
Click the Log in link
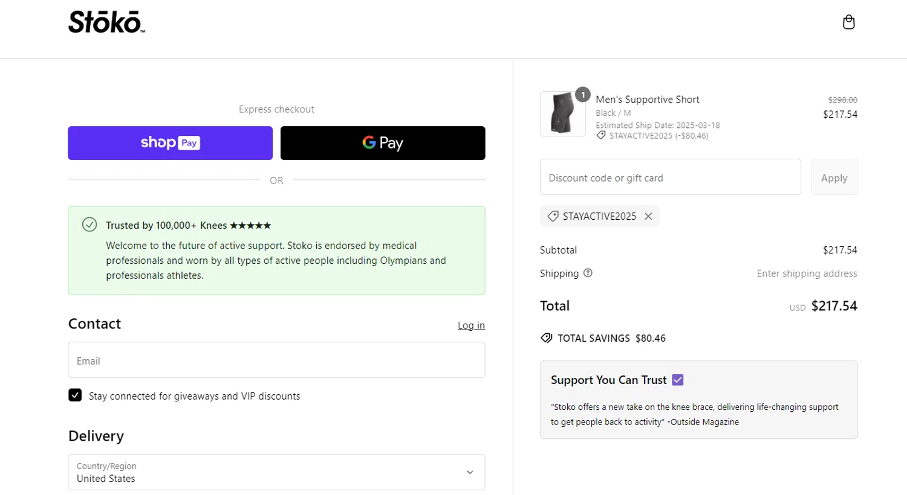pos(471,325)
